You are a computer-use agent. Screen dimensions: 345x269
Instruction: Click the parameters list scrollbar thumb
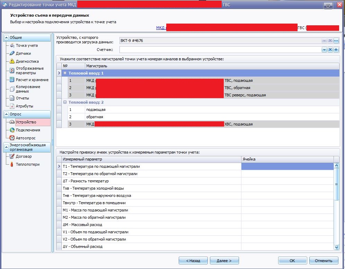click(x=336, y=184)
